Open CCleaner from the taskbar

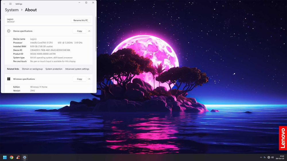(x=18, y=157)
